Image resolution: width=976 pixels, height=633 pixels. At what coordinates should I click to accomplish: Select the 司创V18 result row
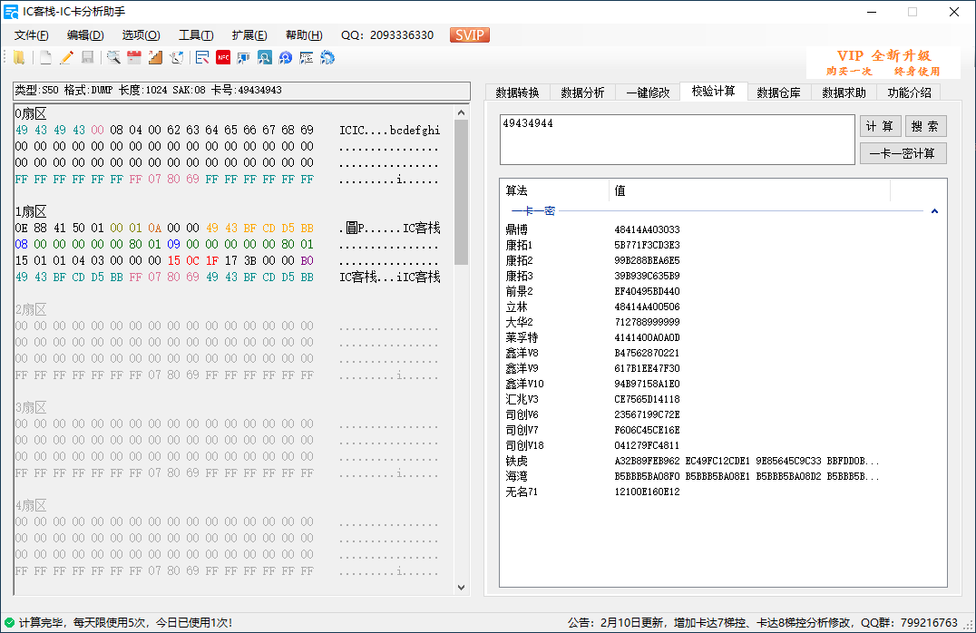click(x=723, y=445)
